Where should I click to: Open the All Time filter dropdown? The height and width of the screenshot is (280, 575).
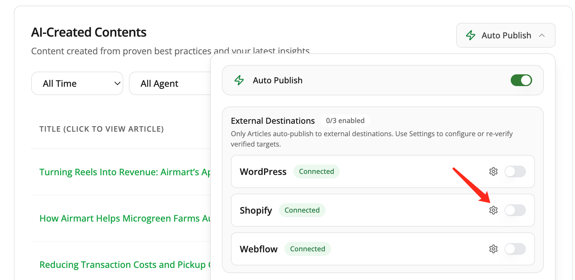pyautogui.click(x=77, y=83)
